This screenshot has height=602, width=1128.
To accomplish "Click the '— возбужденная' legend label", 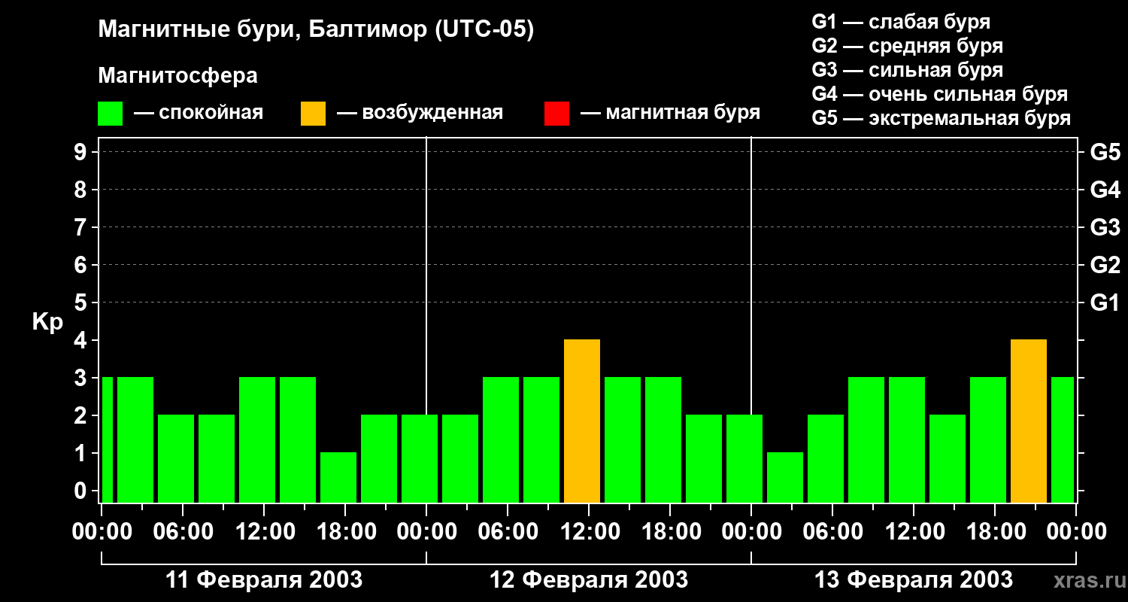I will (420, 113).
